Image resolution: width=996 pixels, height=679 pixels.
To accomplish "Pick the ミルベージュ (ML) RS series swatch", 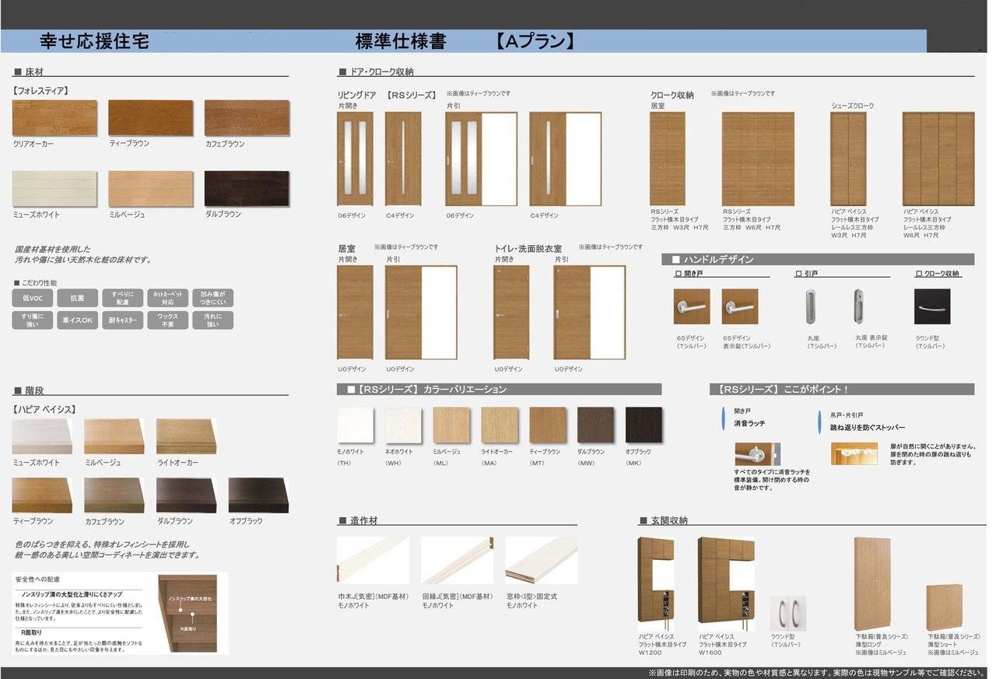I will 451,425.
